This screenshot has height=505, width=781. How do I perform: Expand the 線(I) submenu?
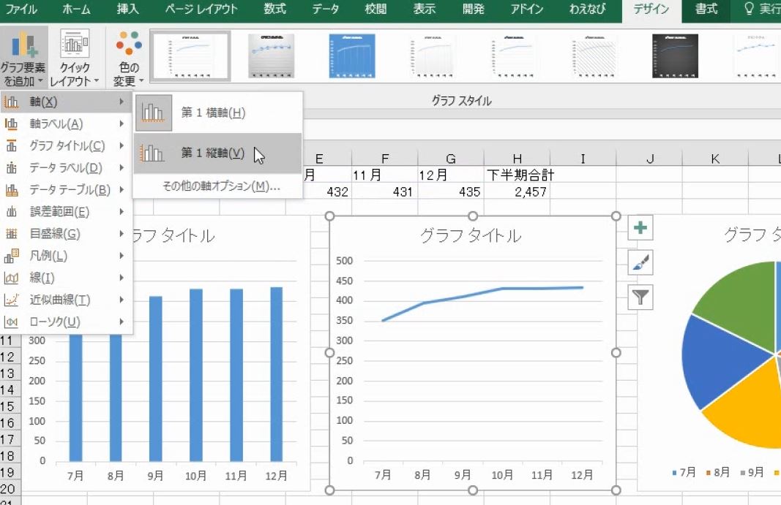tap(66, 278)
